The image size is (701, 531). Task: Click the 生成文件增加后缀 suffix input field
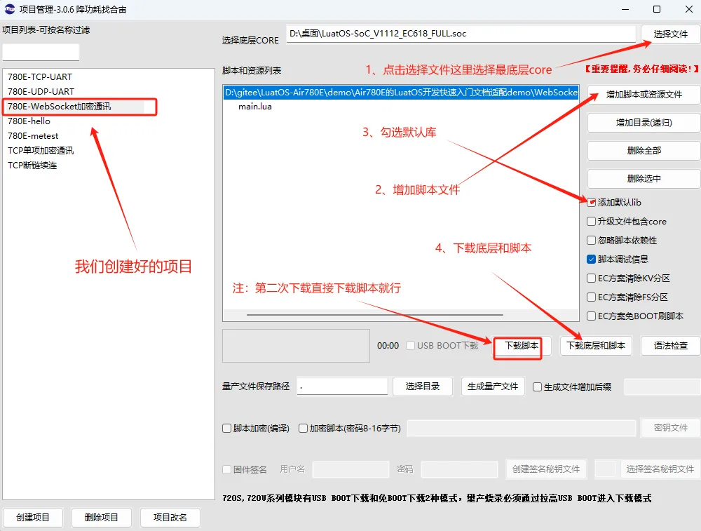[662, 387]
